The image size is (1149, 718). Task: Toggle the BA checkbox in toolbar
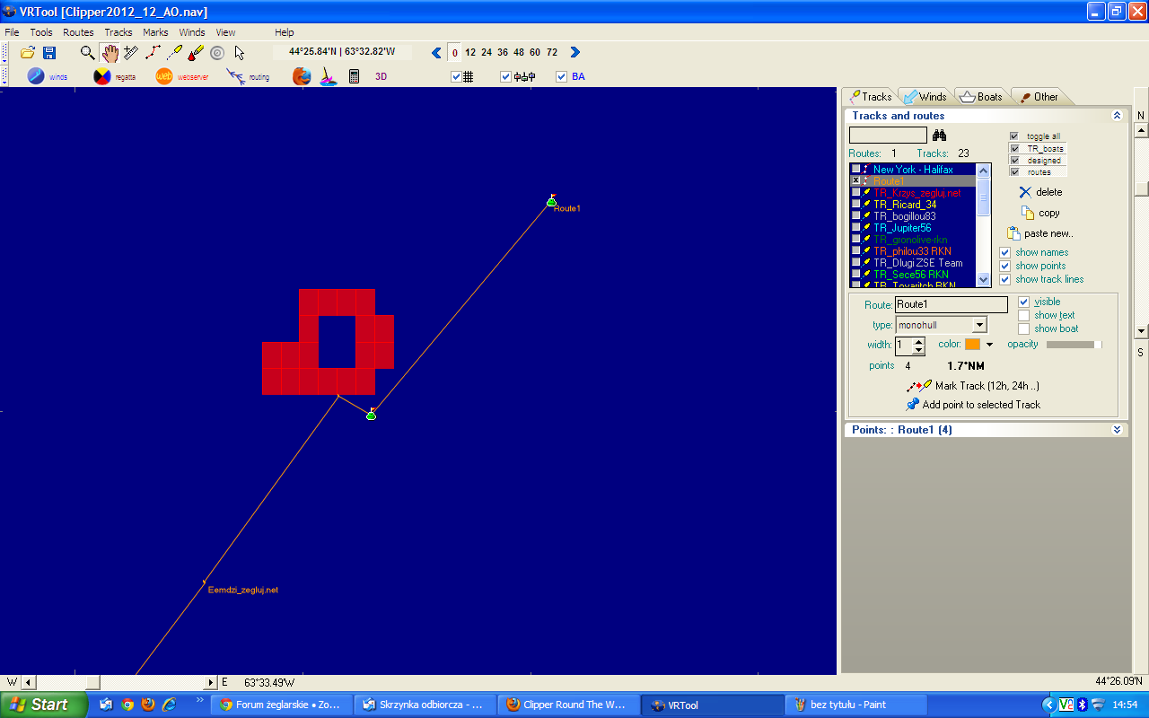click(562, 77)
